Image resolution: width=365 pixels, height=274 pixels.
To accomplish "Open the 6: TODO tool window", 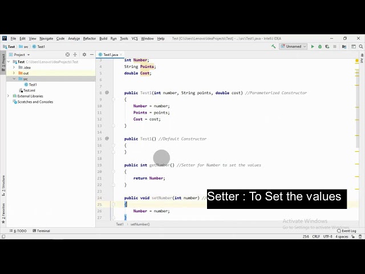I will coord(18,231).
